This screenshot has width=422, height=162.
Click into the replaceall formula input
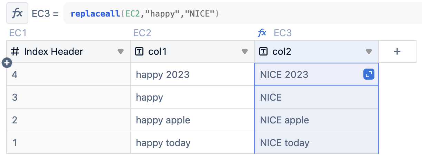pyautogui.click(x=243, y=14)
